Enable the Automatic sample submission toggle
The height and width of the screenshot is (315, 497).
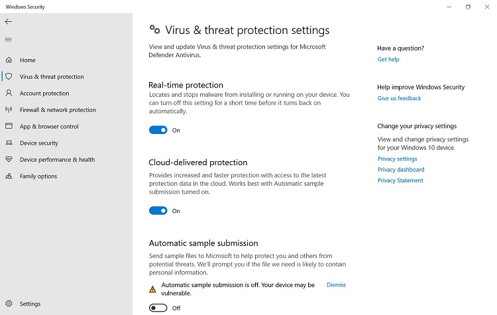pos(158,308)
